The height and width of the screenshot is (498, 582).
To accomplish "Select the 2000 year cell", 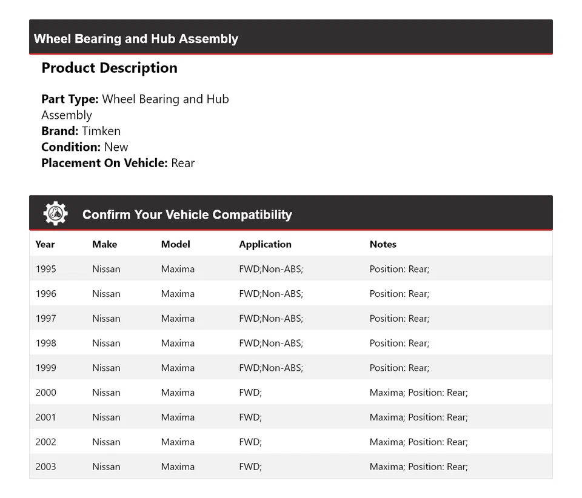I will (x=45, y=393).
